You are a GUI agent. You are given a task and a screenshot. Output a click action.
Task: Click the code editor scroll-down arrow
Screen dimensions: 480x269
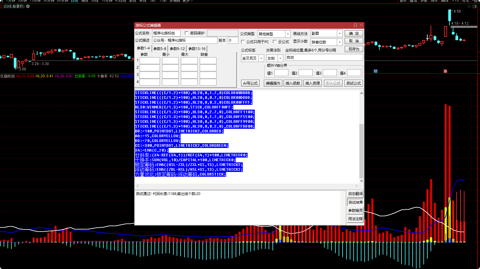tap(361, 181)
